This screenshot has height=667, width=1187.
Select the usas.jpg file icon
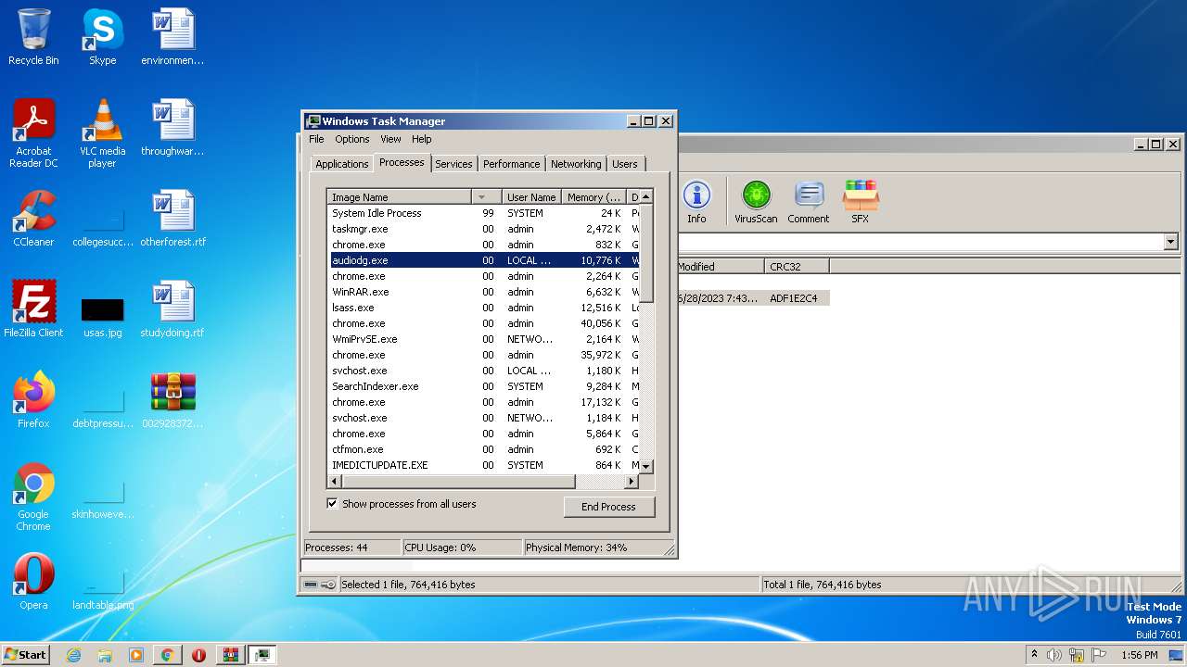[x=102, y=317]
